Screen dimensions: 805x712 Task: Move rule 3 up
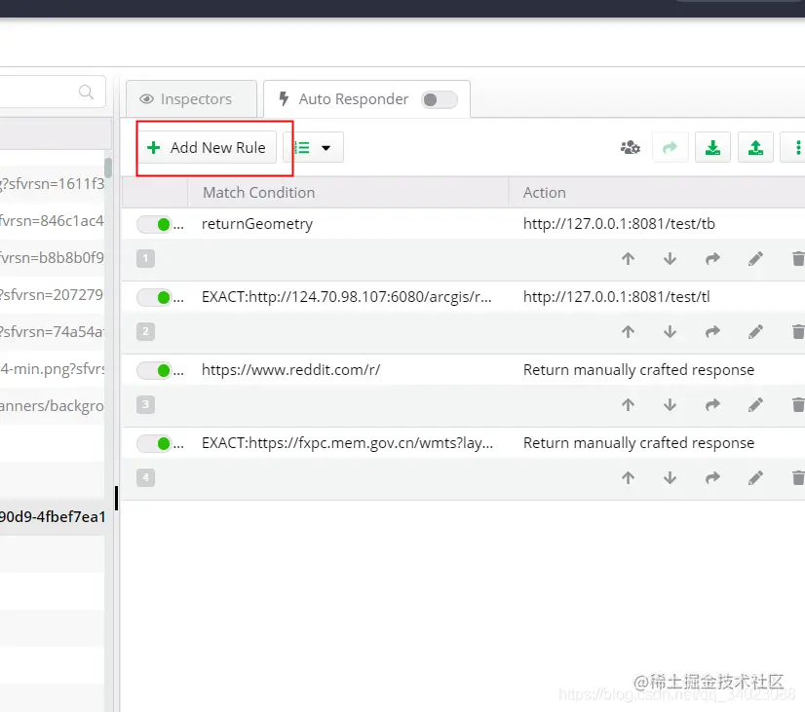[628, 405]
